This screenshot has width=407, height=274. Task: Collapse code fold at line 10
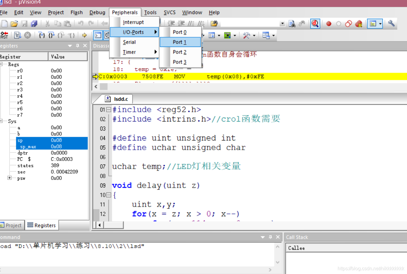point(109,195)
